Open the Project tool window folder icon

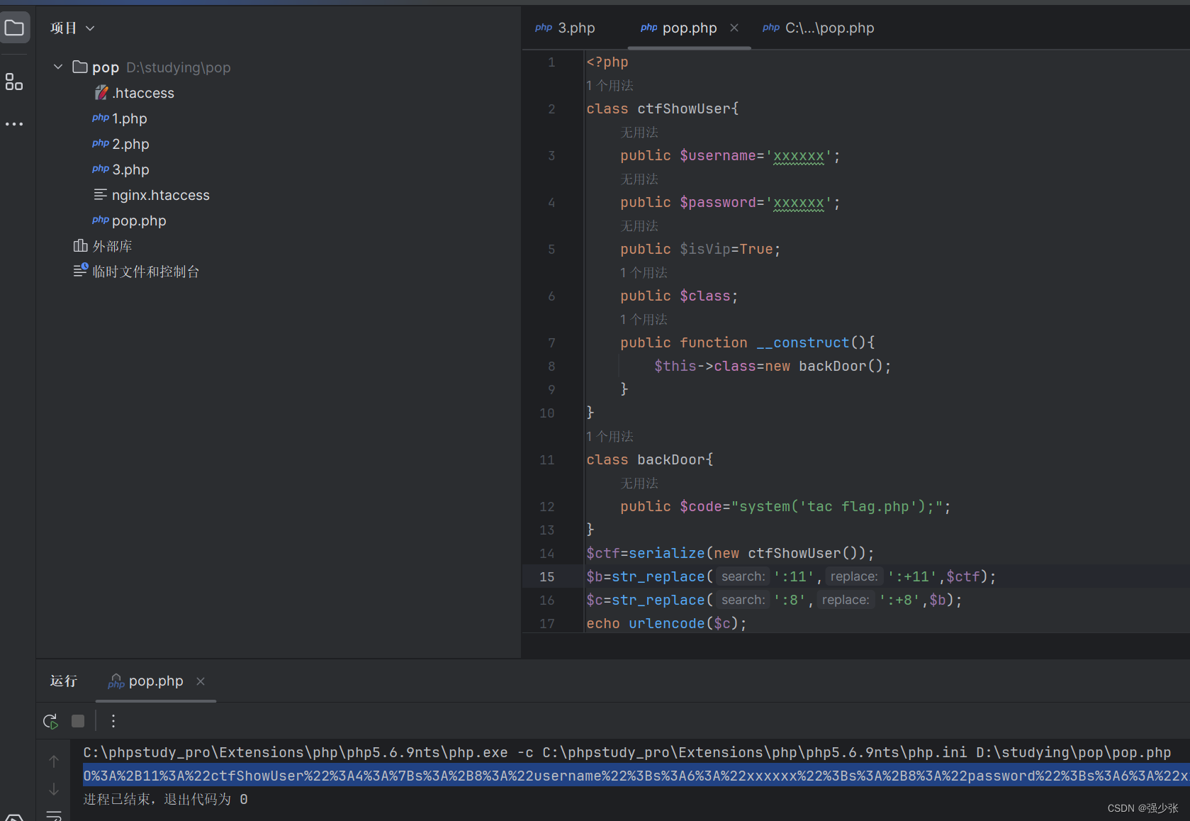point(14,28)
